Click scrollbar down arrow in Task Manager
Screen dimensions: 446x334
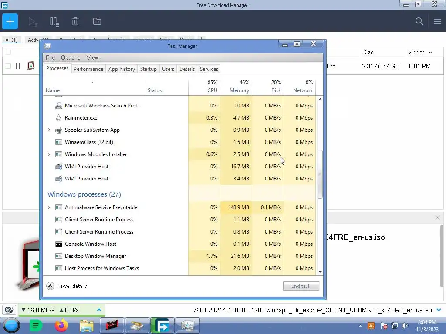[x=320, y=272]
